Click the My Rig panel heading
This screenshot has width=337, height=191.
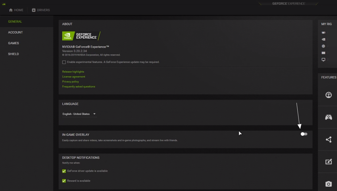point(326,24)
